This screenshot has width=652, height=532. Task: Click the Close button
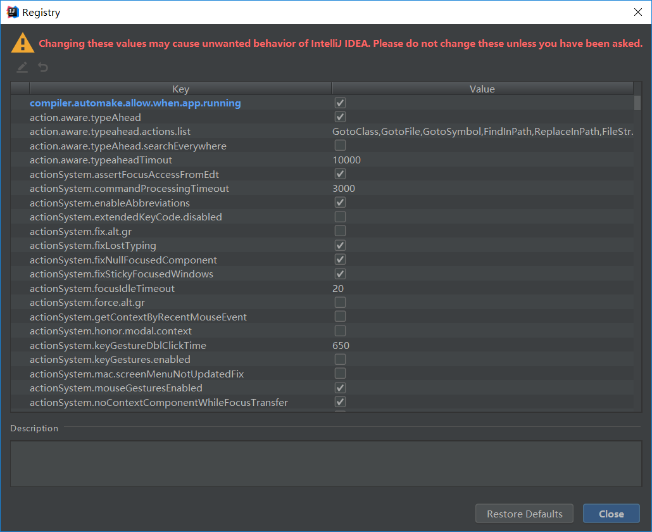tap(611, 514)
